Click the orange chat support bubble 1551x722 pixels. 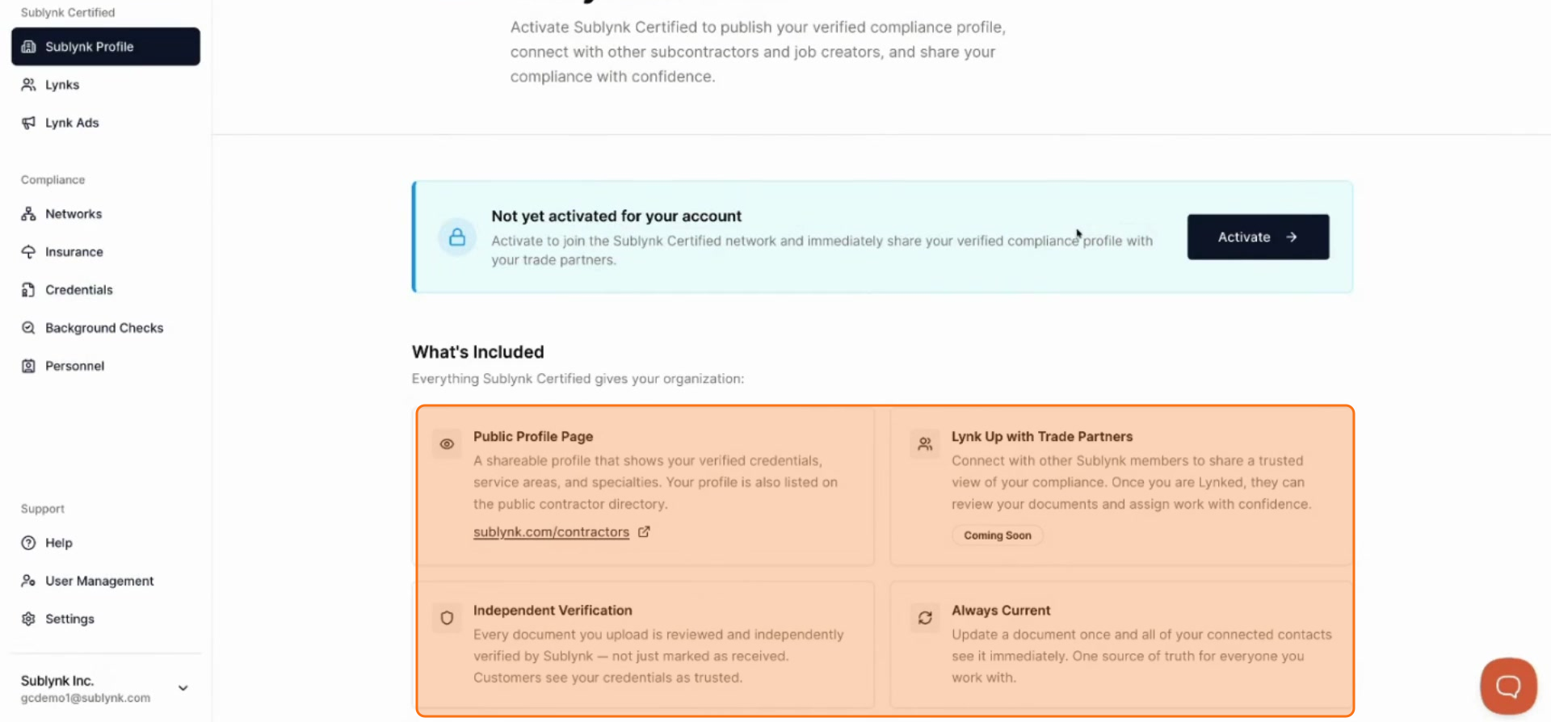tap(1508, 686)
